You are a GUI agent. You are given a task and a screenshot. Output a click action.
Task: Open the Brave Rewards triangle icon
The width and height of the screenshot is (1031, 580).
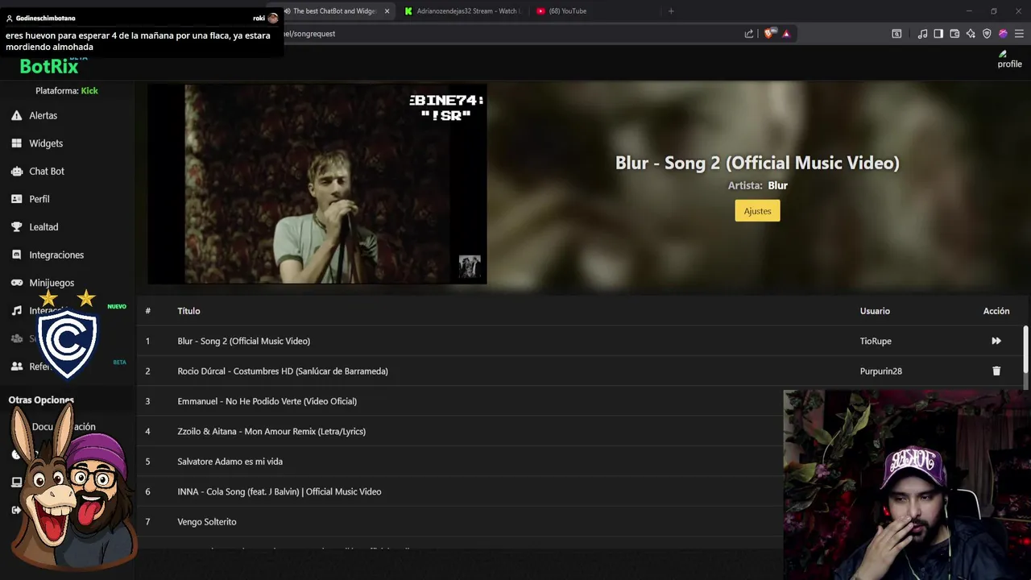tap(786, 34)
